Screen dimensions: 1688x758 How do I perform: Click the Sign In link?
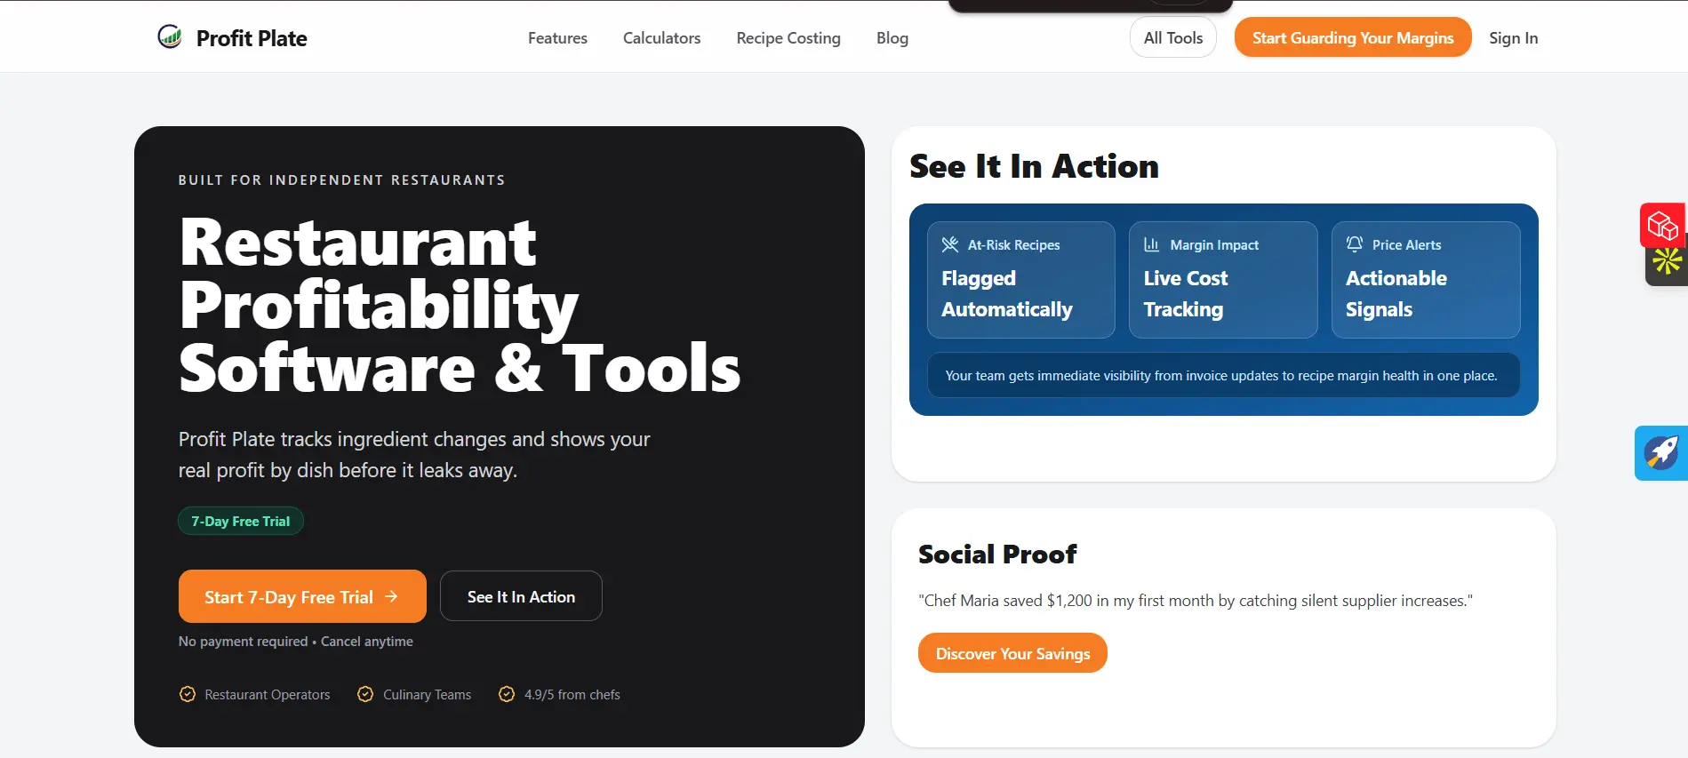[x=1513, y=38]
